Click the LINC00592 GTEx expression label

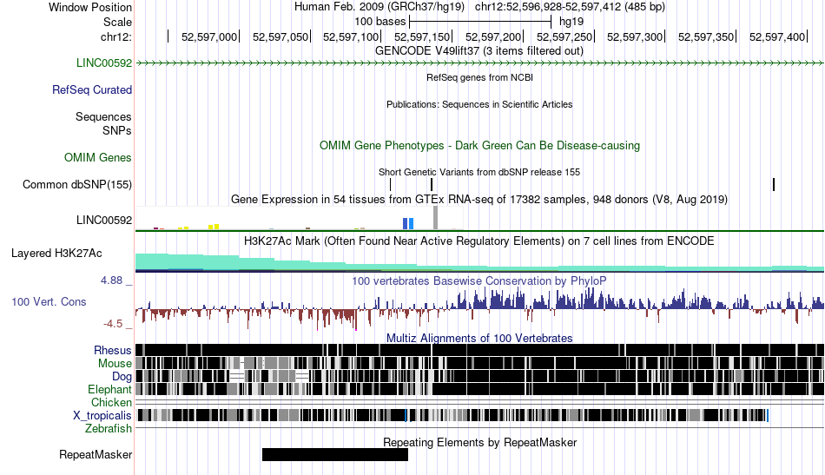pyautogui.click(x=103, y=220)
